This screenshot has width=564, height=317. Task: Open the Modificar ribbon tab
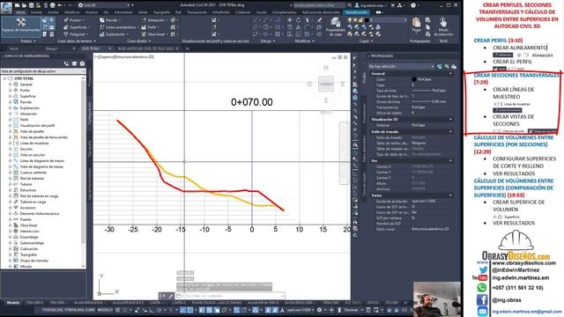[71, 12]
